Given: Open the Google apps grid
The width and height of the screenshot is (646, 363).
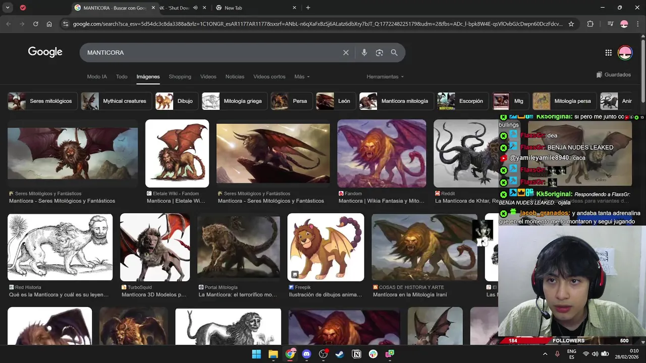Looking at the screenshot, I should (x=608, y=52).
